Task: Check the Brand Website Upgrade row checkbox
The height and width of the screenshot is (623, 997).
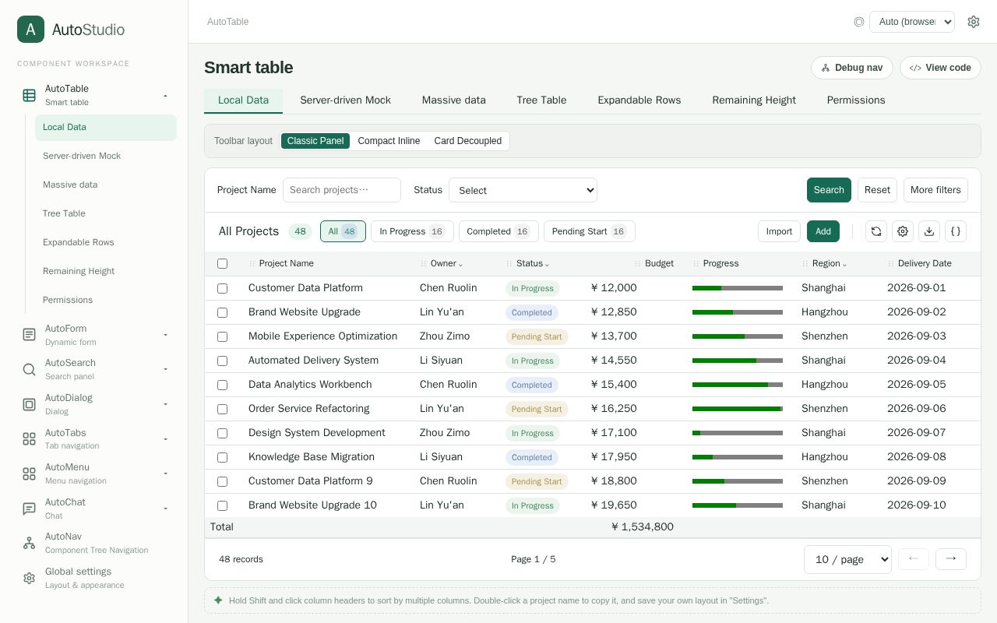Action: click(x=222, y=312)
